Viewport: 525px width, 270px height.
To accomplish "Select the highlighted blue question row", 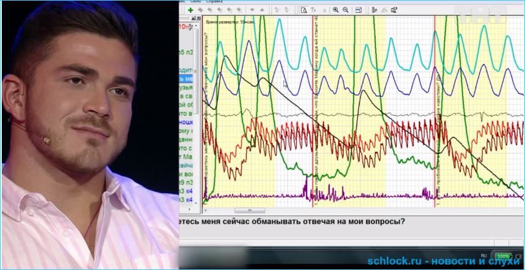I will 186,79.
